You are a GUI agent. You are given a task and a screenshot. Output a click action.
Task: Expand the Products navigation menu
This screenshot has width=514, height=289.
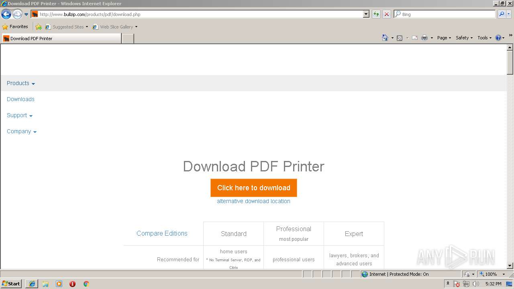point(21,83)
